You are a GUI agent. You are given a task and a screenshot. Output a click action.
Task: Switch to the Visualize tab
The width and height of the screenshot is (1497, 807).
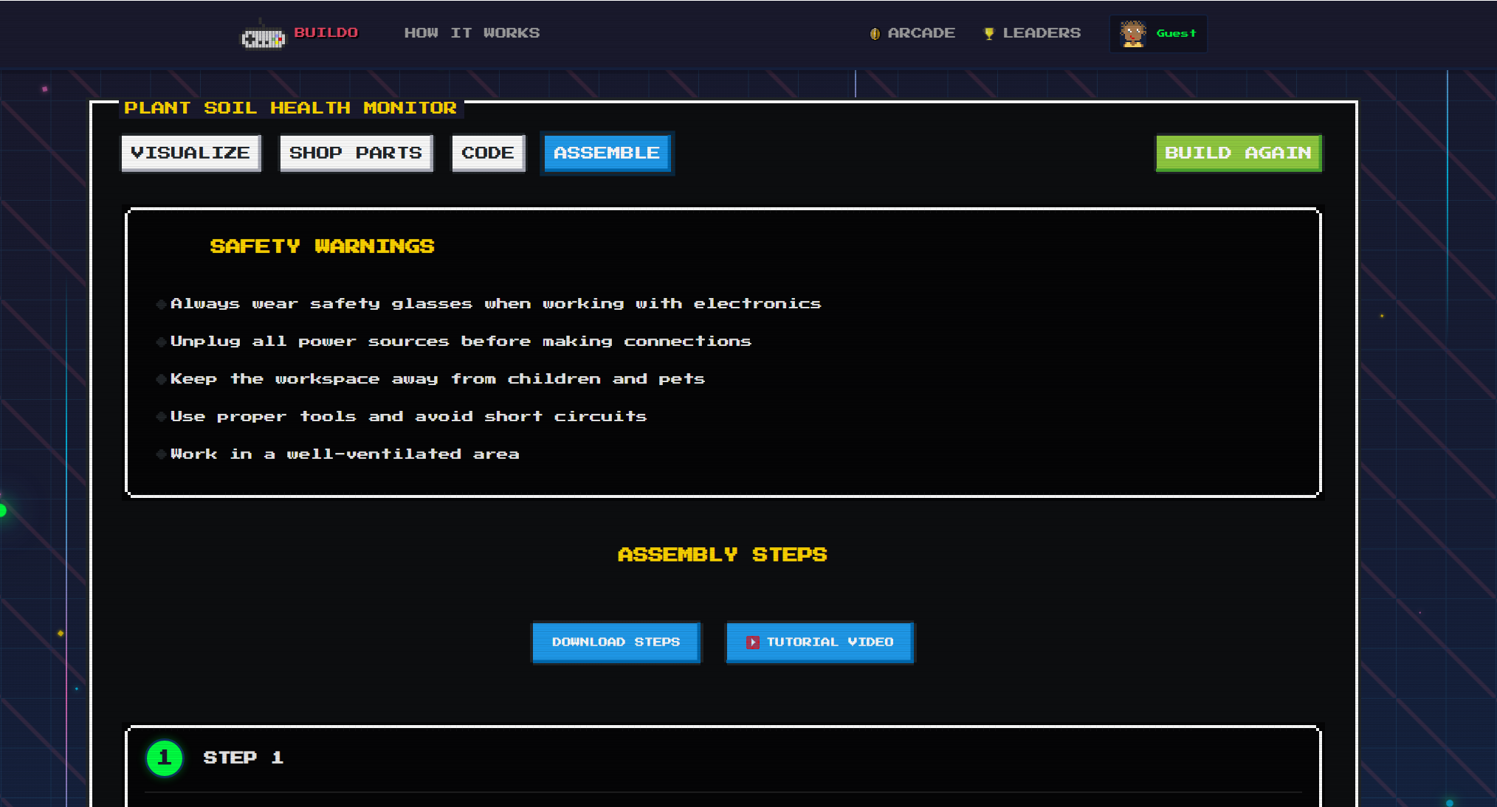click(190, 153)
